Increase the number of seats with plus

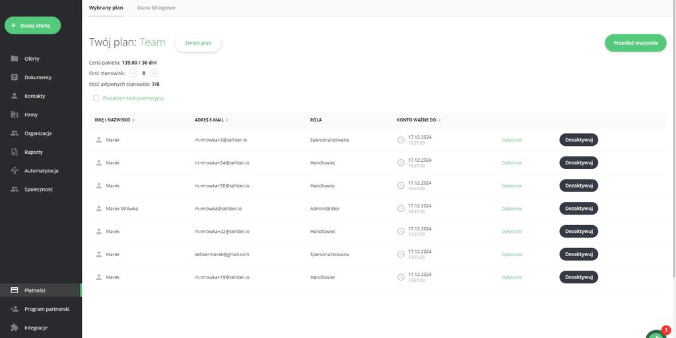(154, 73)
